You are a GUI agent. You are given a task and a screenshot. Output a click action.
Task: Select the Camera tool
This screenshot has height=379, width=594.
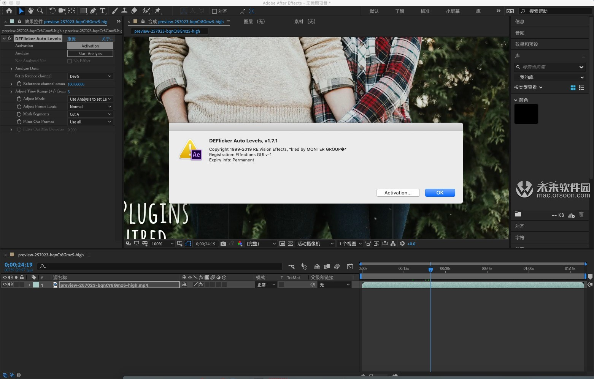pyautogui.click(x=62, y=11)
